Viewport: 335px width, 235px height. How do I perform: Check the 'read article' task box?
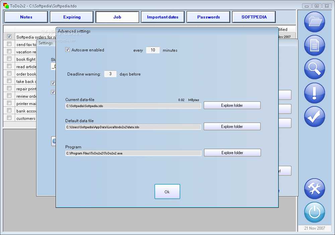(9, 66)
